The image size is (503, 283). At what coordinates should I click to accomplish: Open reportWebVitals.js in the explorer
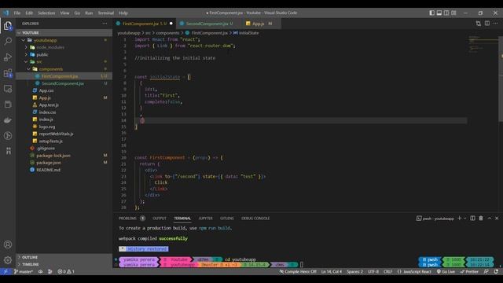(64, 134)
